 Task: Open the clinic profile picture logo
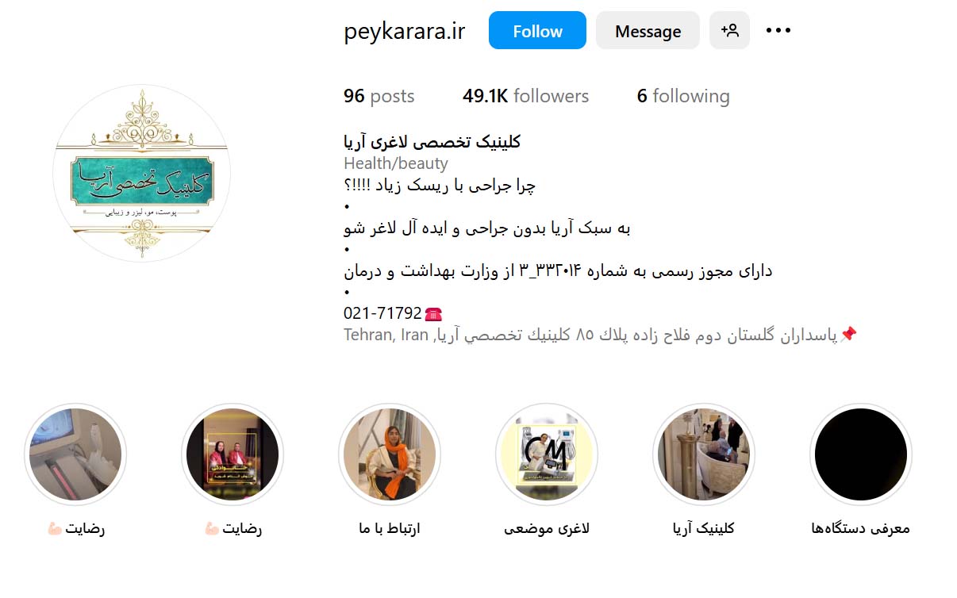[x=142, y=173]
